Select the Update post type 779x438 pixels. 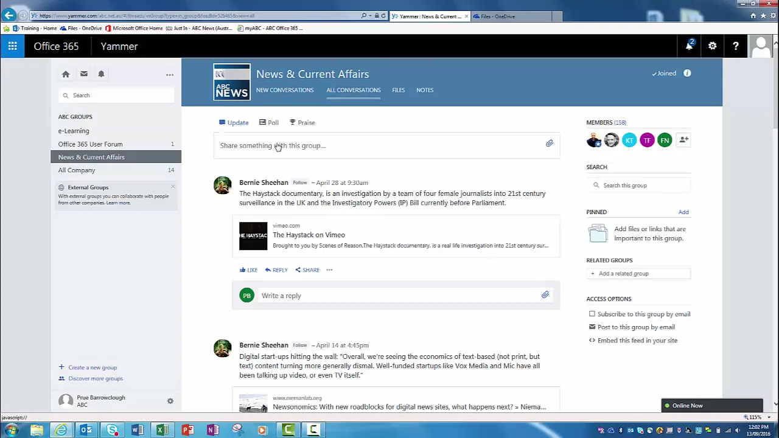[234, 123]
